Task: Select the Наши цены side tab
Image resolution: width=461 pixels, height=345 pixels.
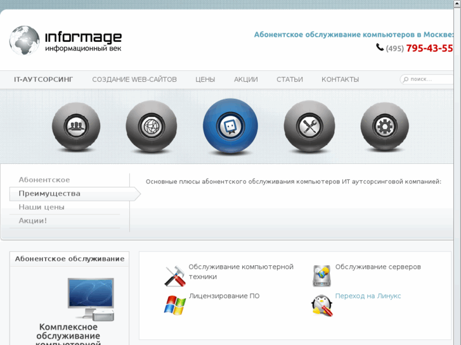Action: (41, 207)
